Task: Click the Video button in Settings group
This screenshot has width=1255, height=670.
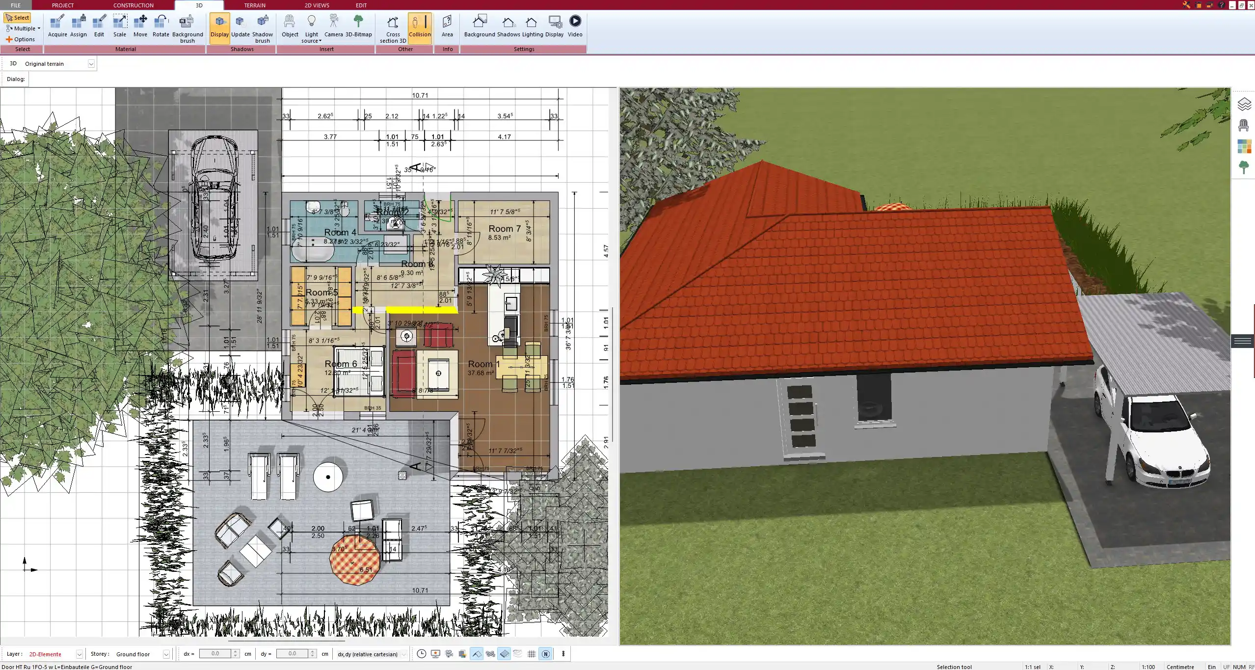Action: (x=574, y=25)
